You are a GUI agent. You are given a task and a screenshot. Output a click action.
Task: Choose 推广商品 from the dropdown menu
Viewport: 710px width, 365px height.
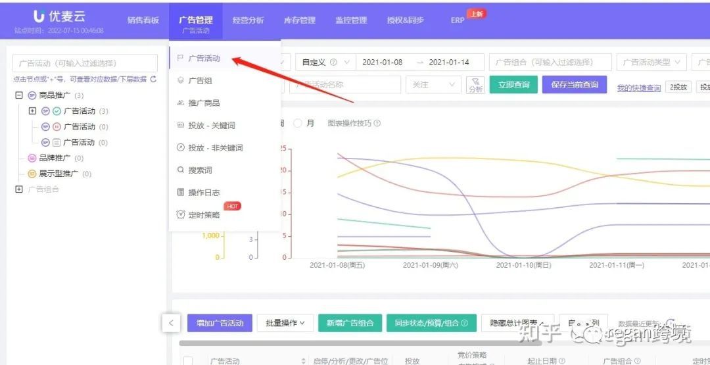pos(225,103)
